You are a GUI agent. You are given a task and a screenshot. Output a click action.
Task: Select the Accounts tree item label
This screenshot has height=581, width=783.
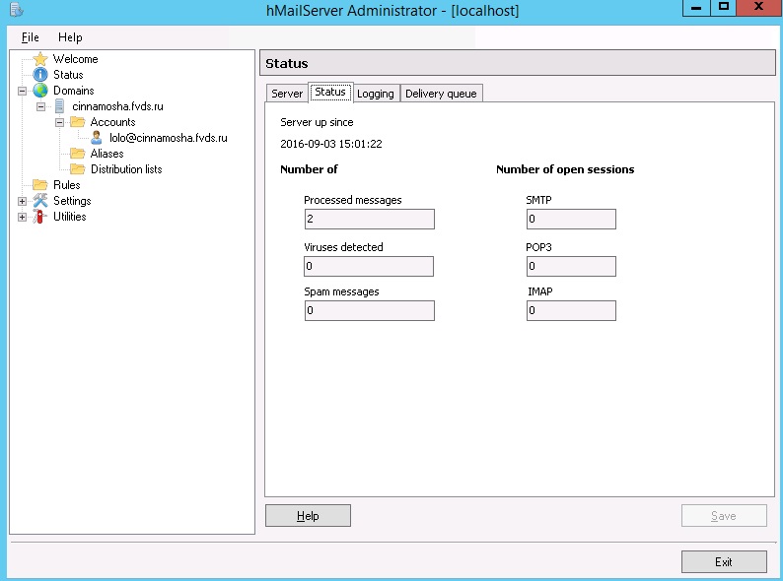(x=112, y=122)
